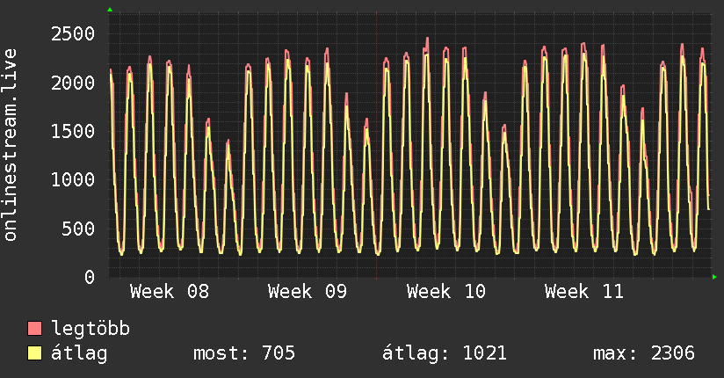Click the green arrow ending the x-axis
The image size is (724, 378).
[714, 277]
